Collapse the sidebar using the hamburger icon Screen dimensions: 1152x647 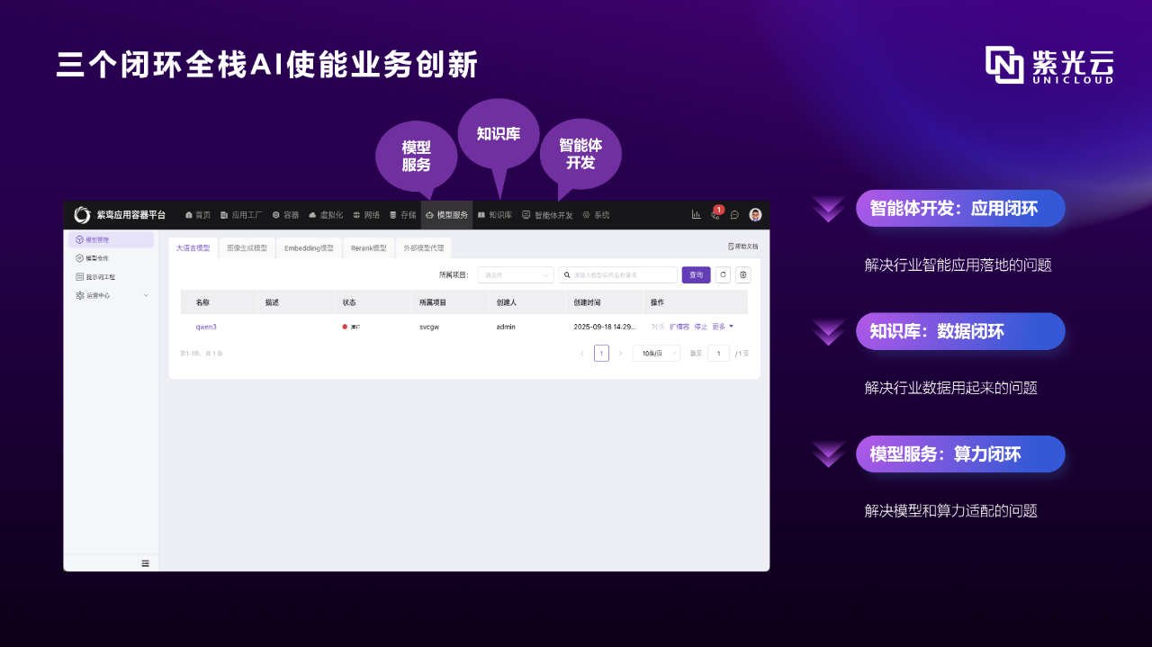(145, 562)
